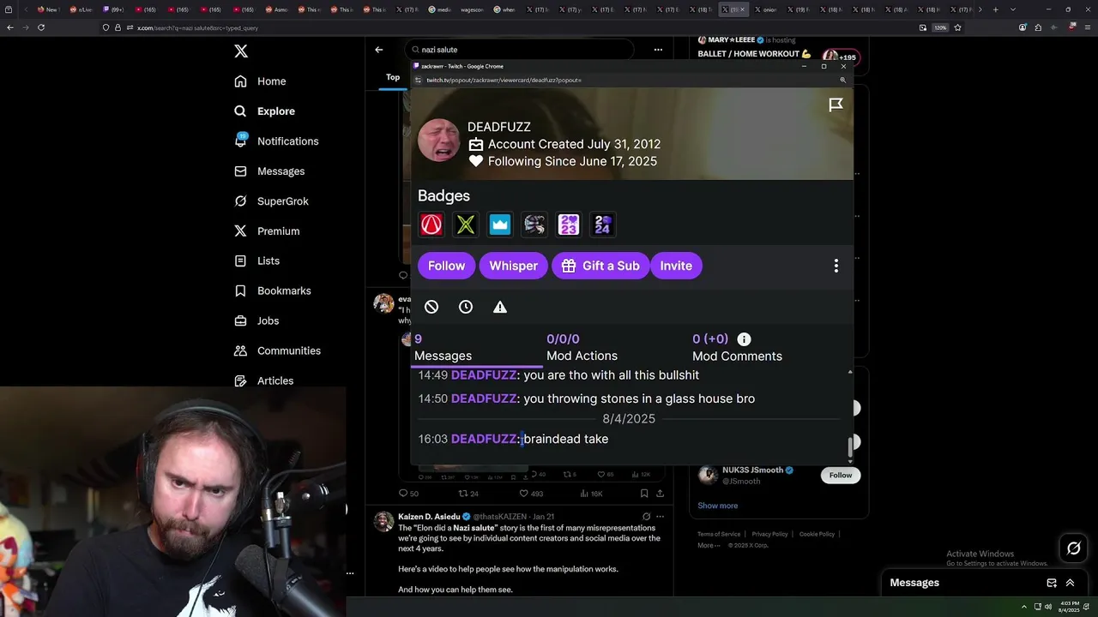Click the SuperGrok icon

(241, 201)
